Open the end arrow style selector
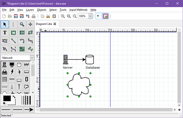183x118 pixels. [x=29, y=110]
